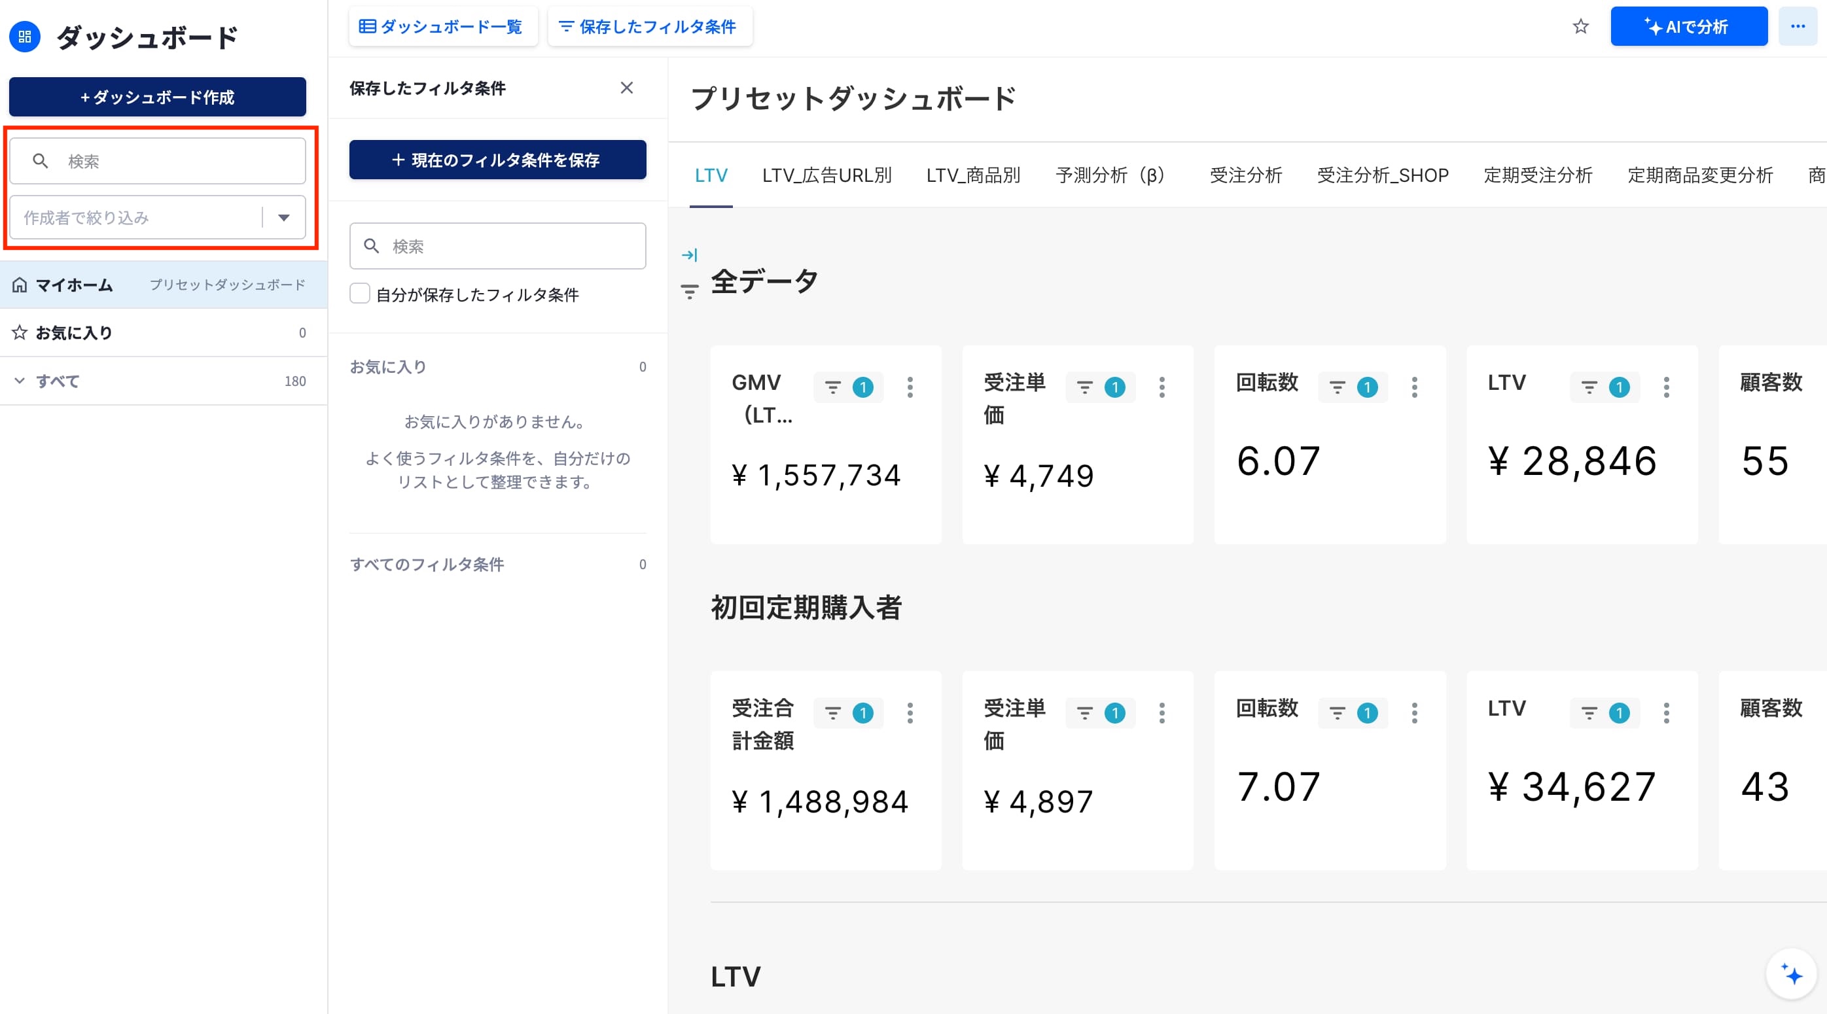Open the GMV card's vertical dots menu

point(909,387)
